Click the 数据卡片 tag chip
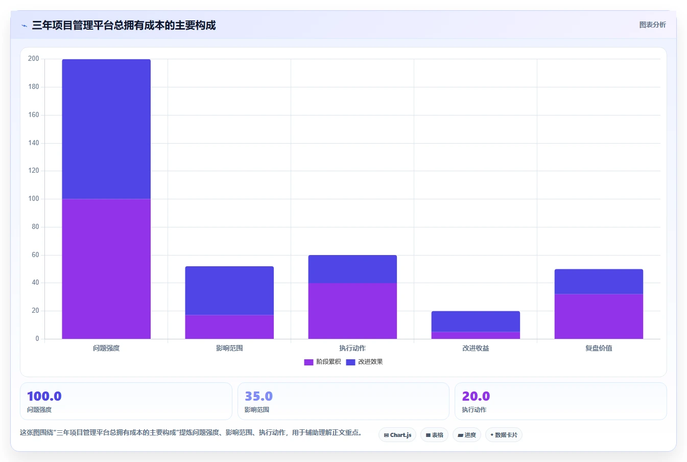Image resolution: width=687 pixels, height=462 pixels. pyautogui.click(x=504, y=435)
